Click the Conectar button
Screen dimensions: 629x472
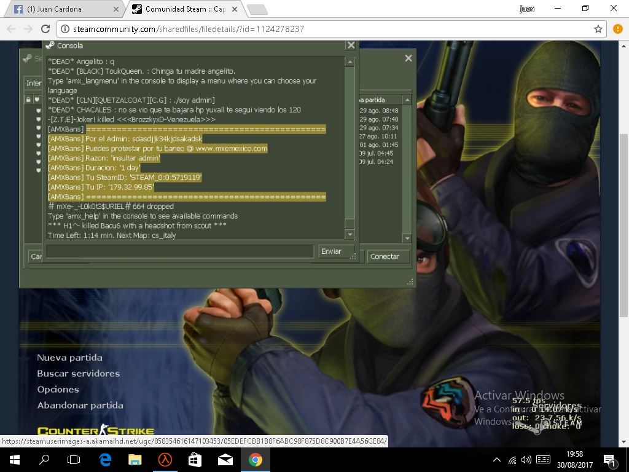pos(389,256)
